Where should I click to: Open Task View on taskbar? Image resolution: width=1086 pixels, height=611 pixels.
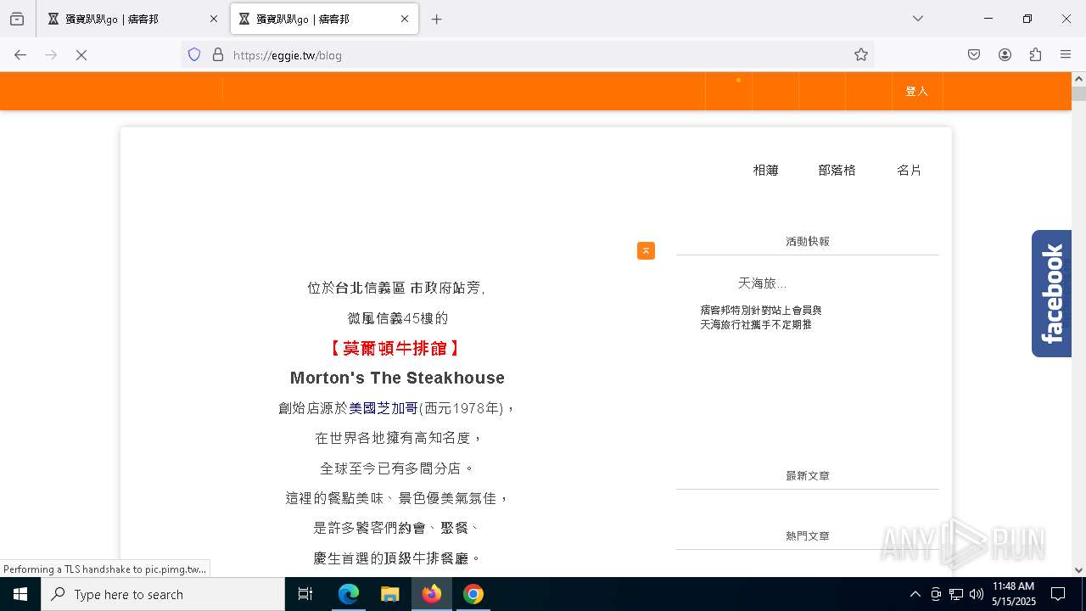tap(306, 594)
